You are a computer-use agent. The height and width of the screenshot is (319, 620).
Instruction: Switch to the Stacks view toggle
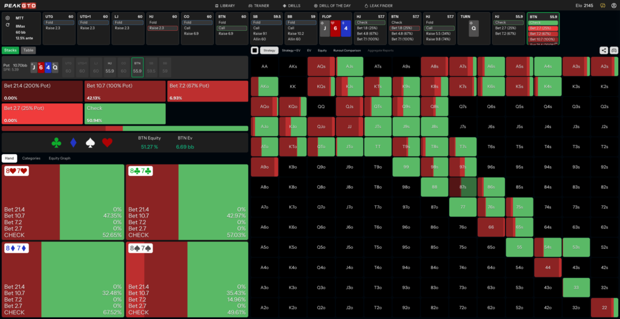pos(10,50)
